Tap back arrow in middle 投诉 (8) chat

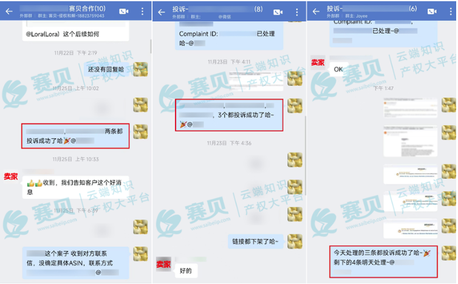tap(162, 12)
